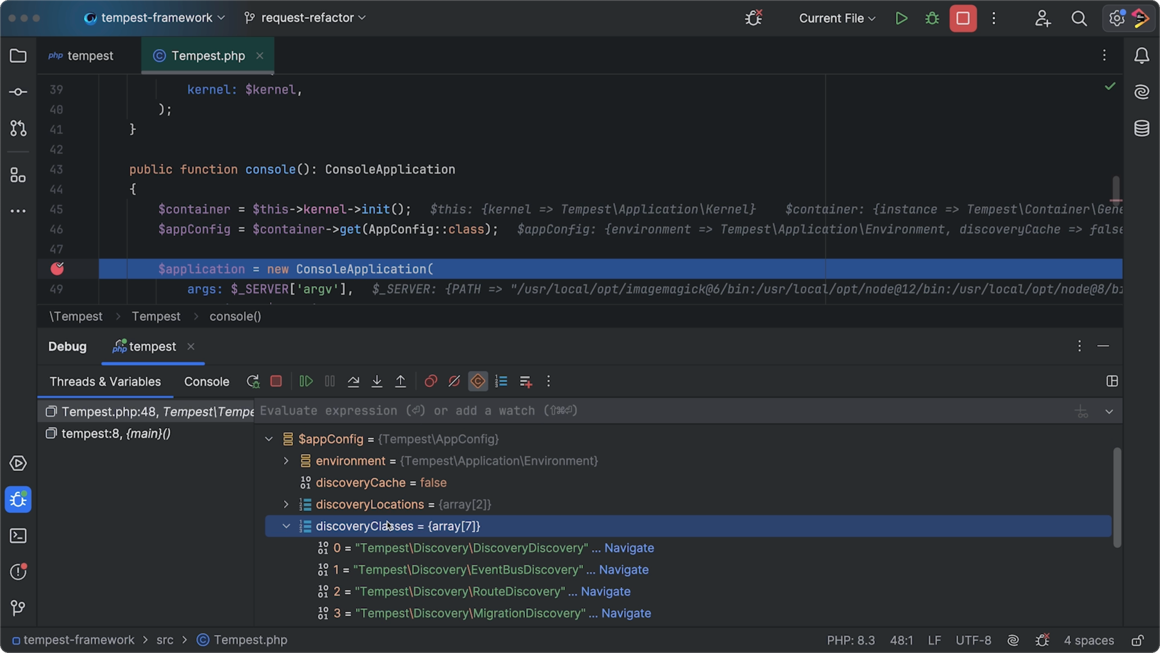1160x653 pixels.
Task: Expand the environment variable node
Action: (286, 461)
